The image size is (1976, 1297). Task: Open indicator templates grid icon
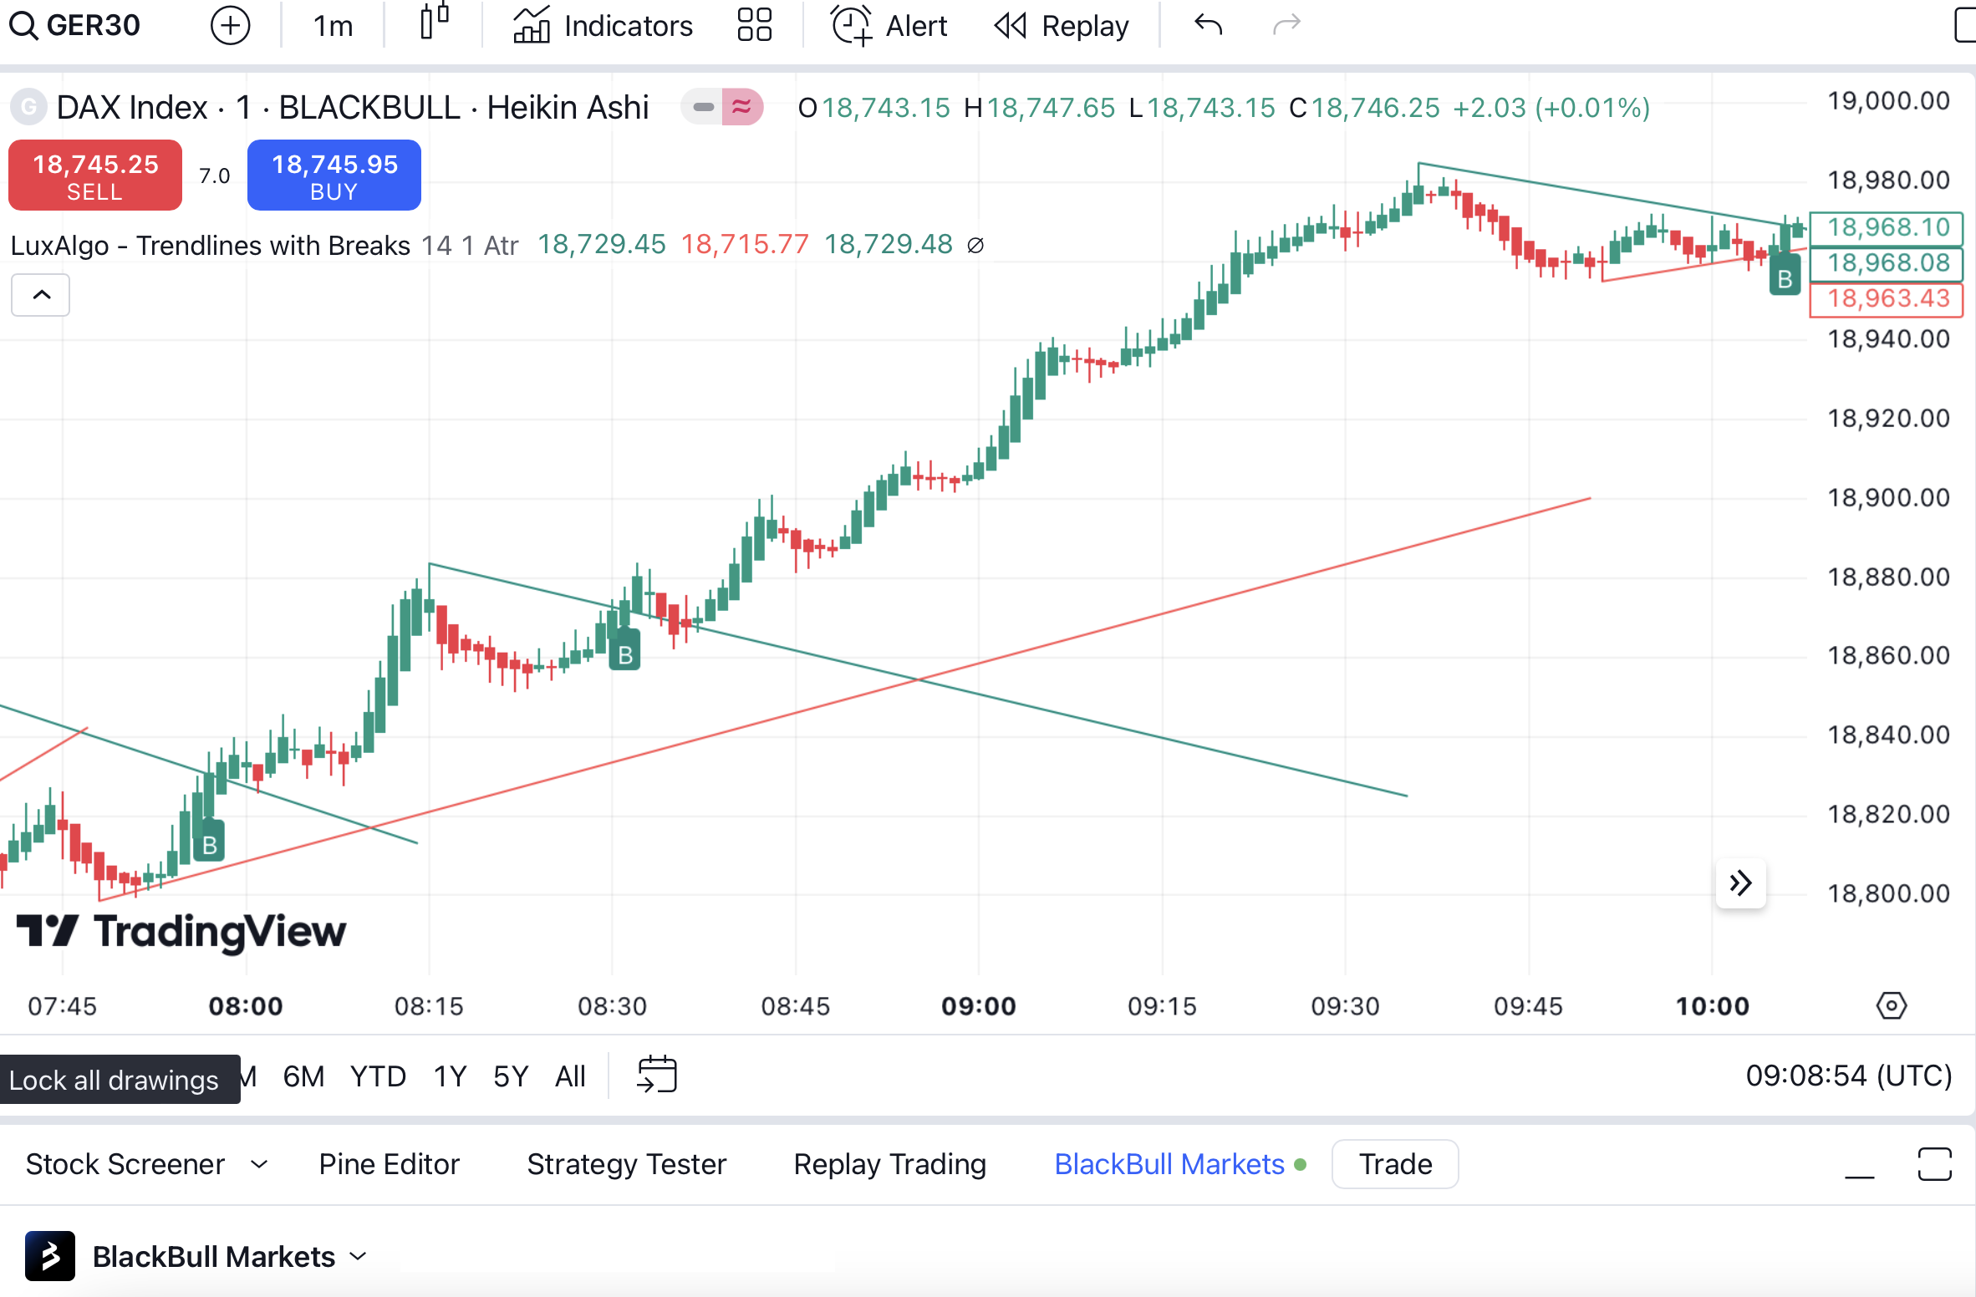[x=754, y=25]
